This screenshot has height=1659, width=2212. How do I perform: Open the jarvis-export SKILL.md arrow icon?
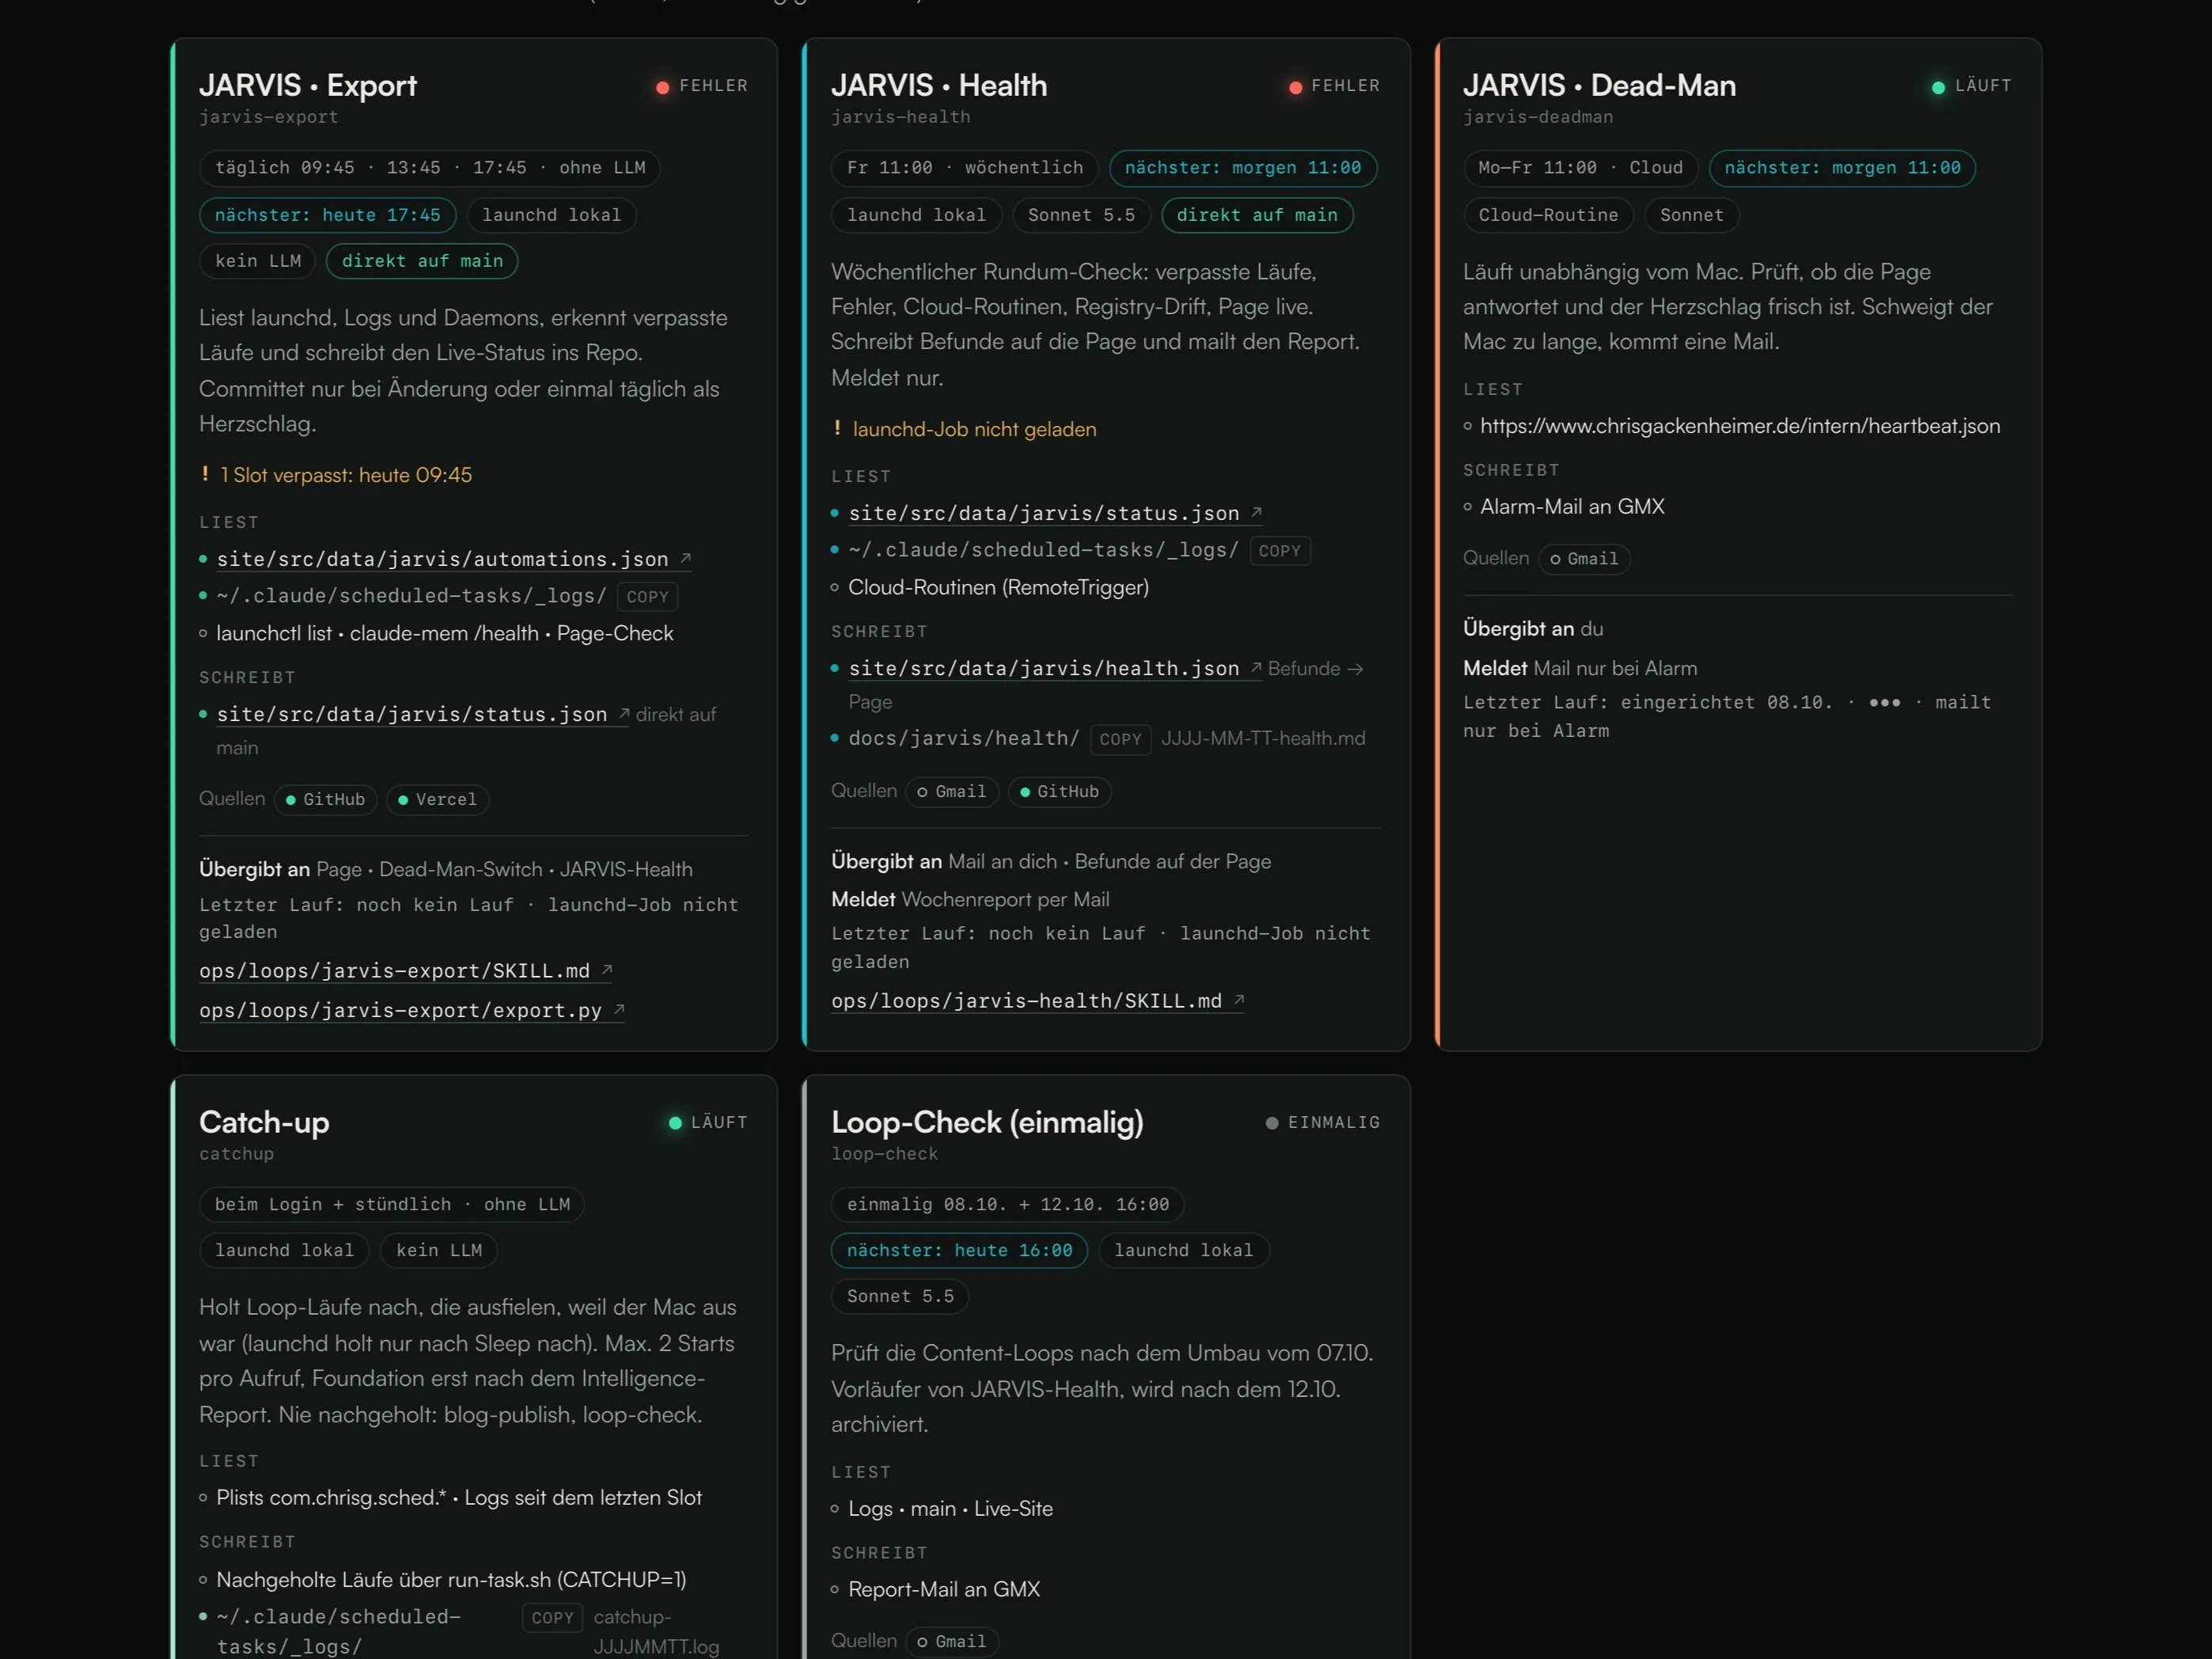coord(607,969)
